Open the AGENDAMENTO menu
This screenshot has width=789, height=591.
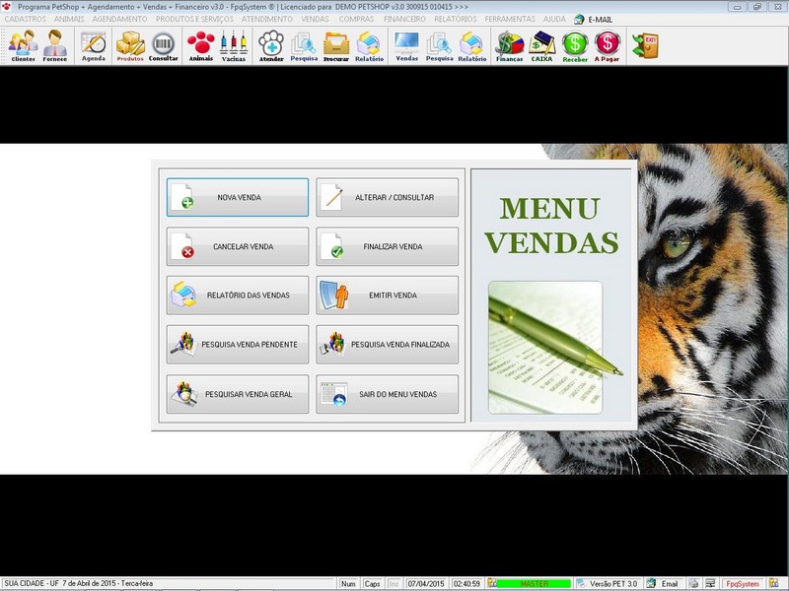click(x=119, y=19)
